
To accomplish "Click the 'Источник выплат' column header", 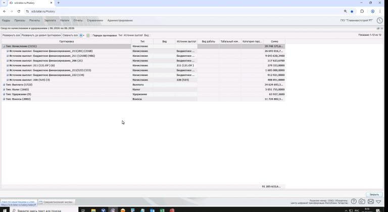I will point(186,41).
